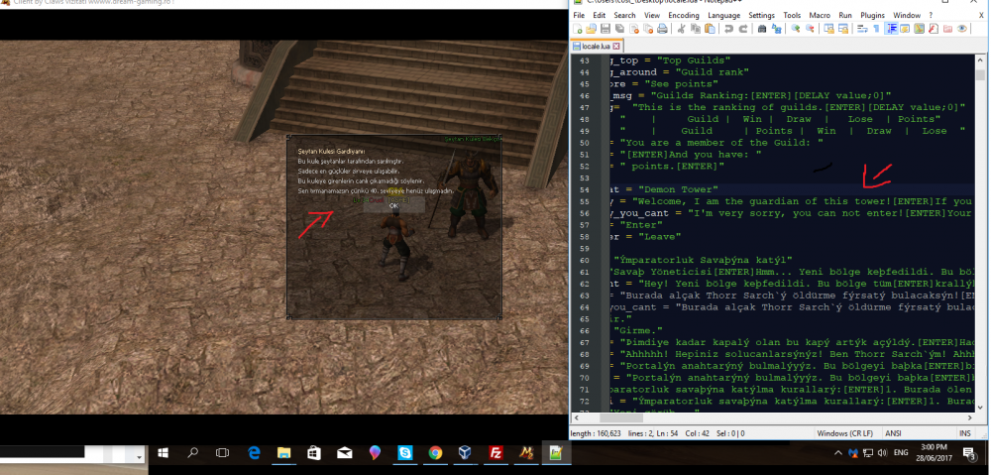Click the Close All toolbar icon
This screenshot has height=475, width=991.
point(648,29)
